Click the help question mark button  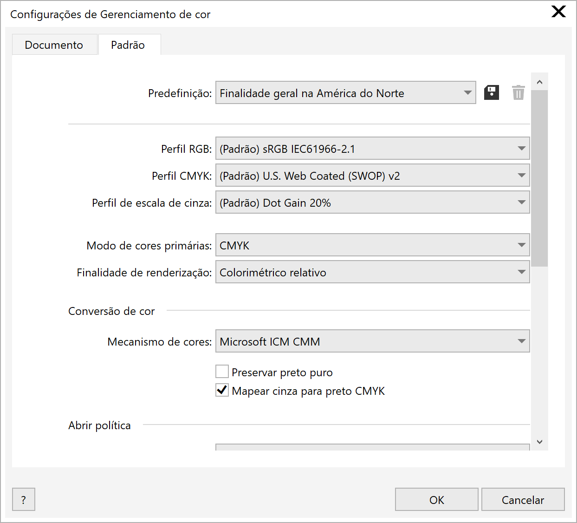tap(23, 500)
